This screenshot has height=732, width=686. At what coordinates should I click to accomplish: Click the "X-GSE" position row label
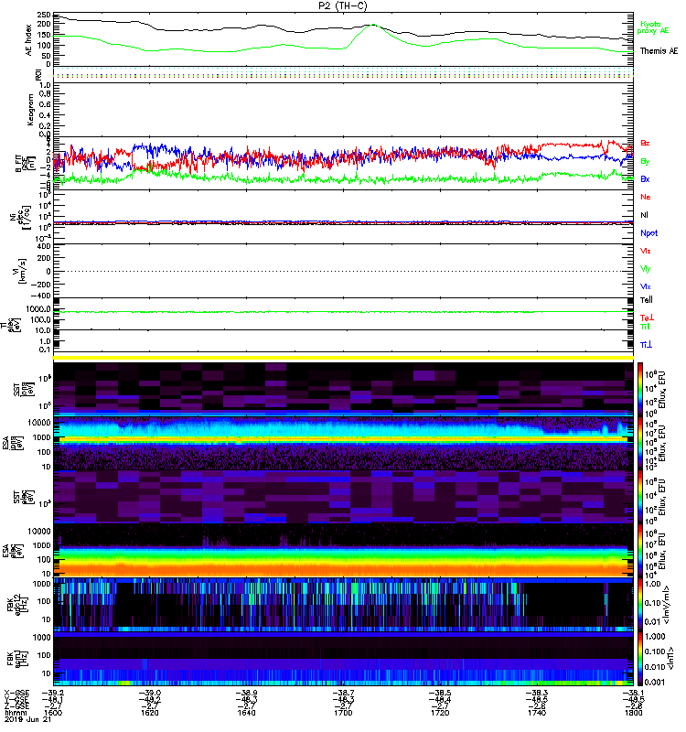pos(16,694)
